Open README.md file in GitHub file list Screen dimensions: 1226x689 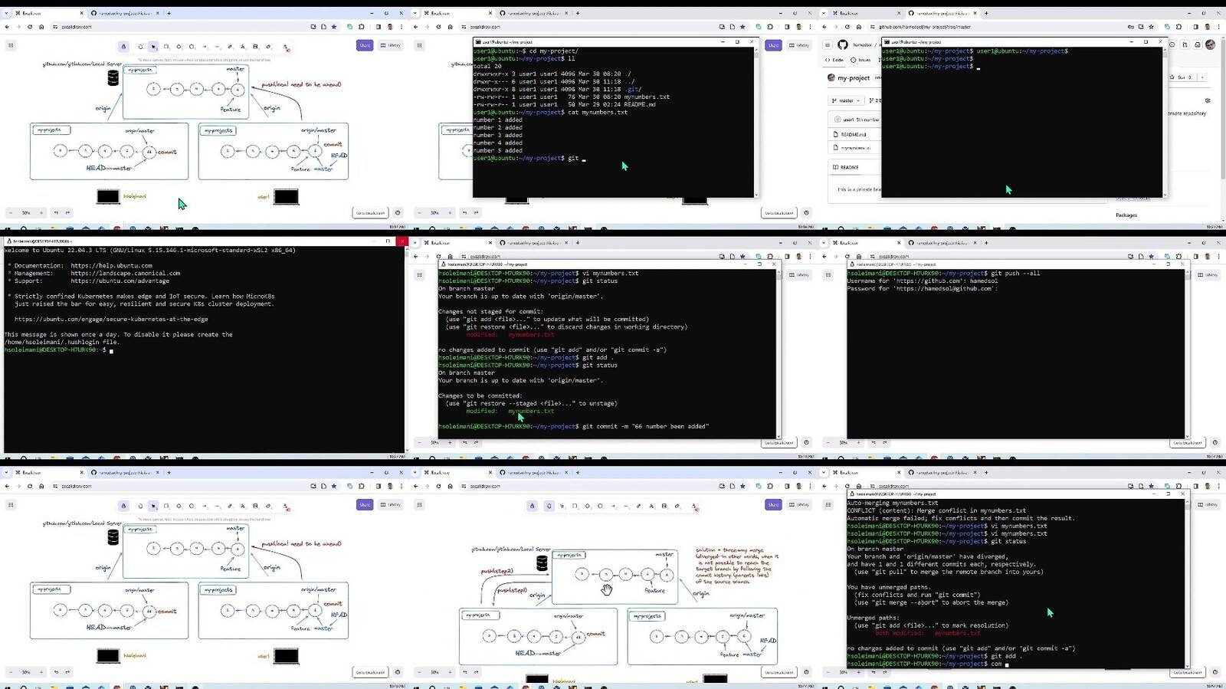[853, 134]
